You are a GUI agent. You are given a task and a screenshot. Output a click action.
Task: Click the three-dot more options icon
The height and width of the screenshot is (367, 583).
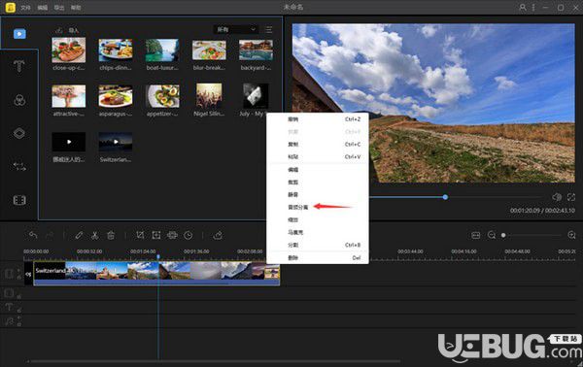[x=533, y=7]
